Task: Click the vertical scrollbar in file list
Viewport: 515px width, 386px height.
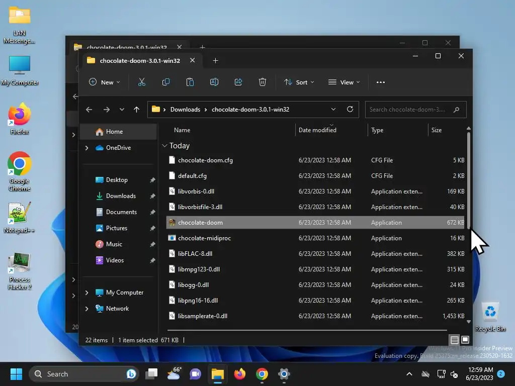Action: (x=469, y=180)
